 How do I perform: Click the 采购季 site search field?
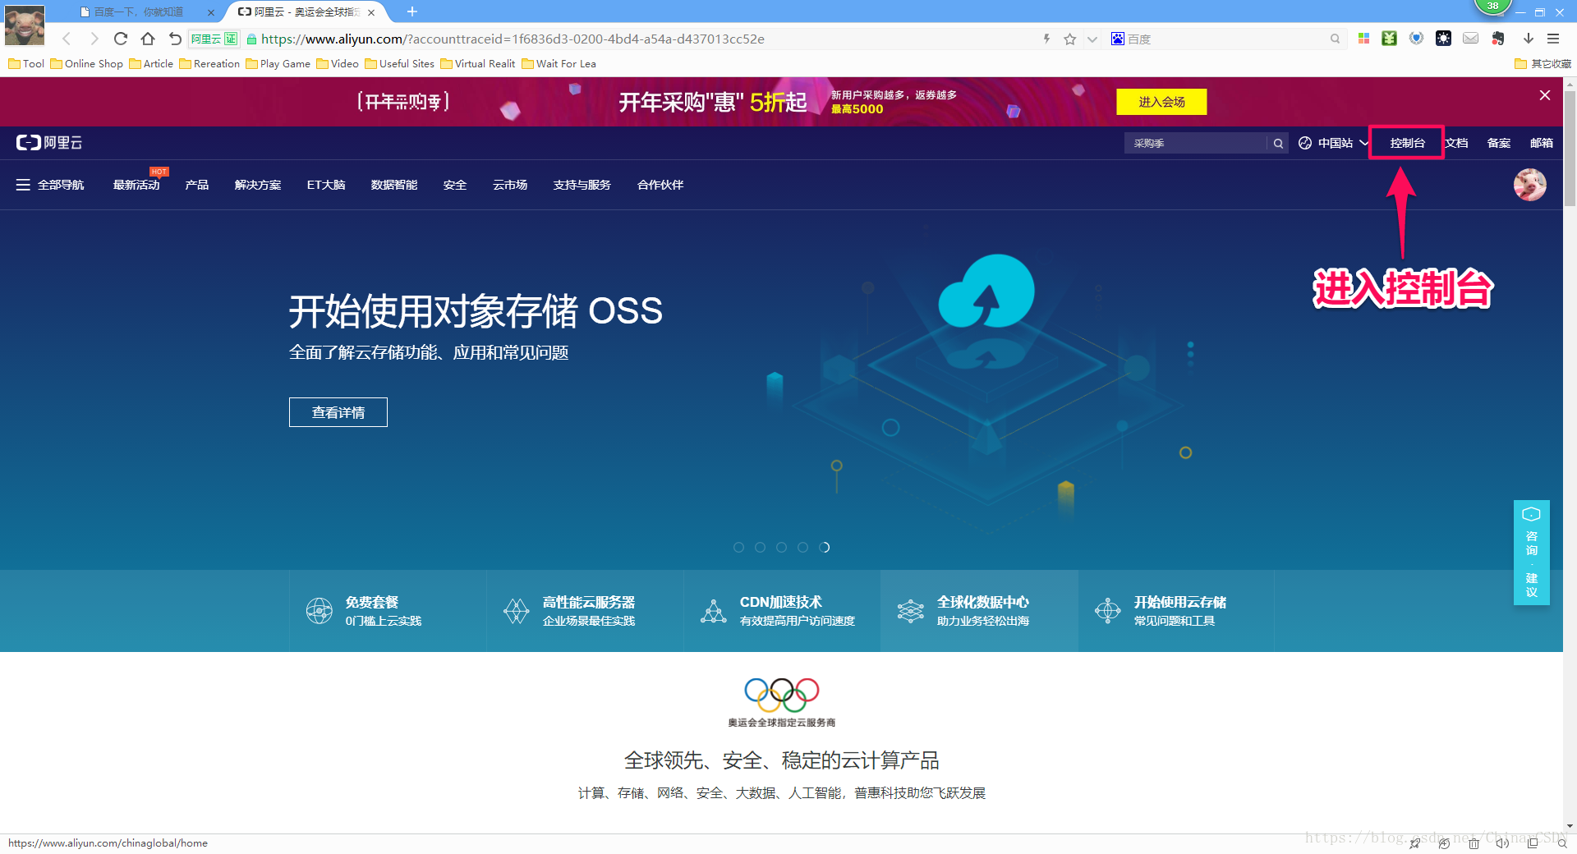coord(1196,143)
